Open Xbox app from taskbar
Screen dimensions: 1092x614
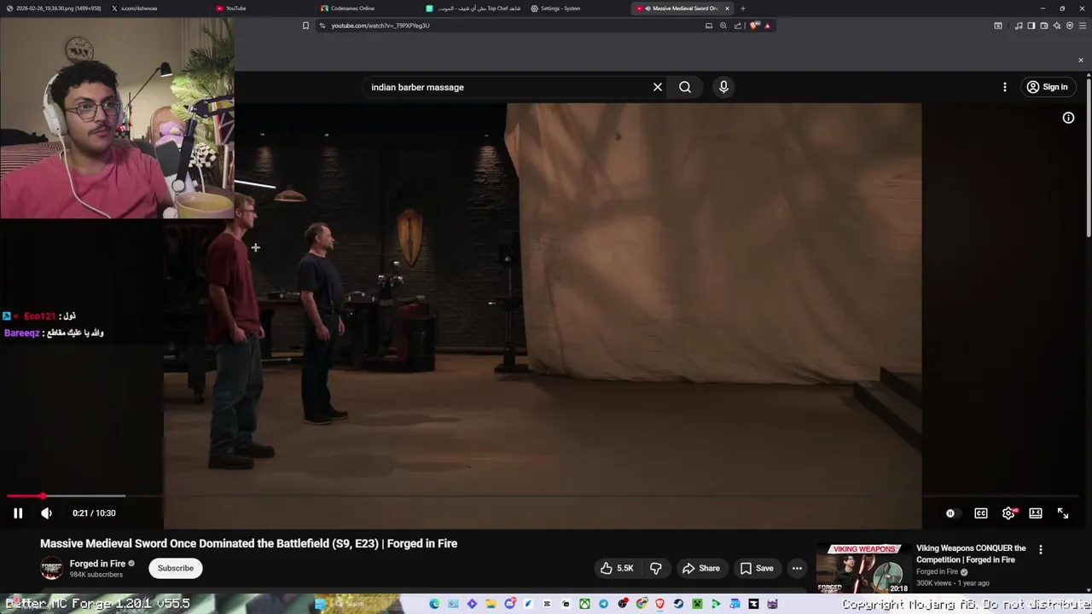click(584, 604)
